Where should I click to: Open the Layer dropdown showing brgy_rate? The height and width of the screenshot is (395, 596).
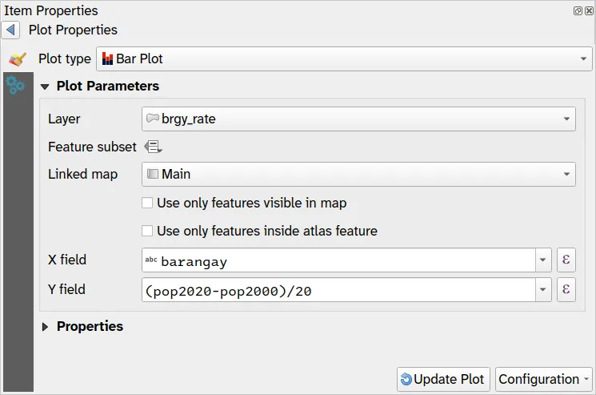coord(358,119)
